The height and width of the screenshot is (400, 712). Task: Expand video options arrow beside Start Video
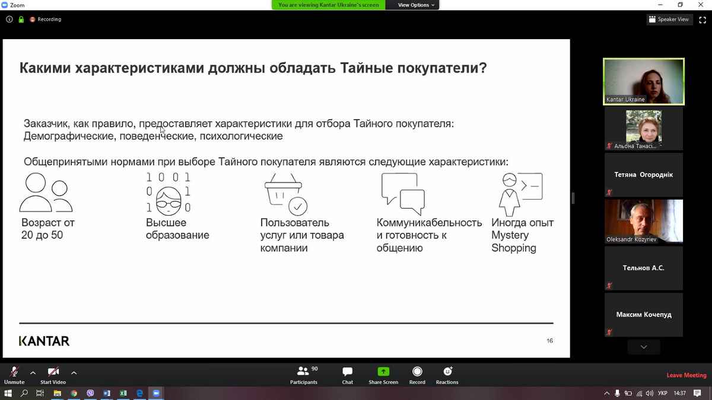point(74,373)
